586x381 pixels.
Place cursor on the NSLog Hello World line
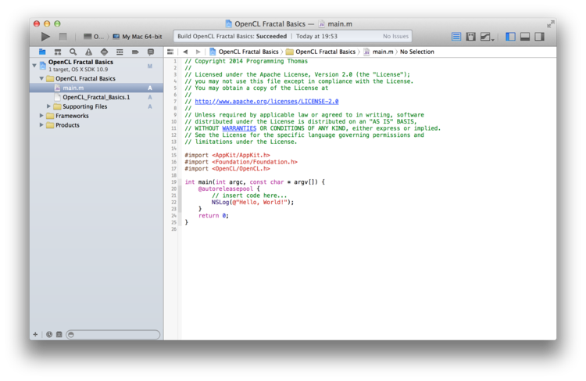(252, 203)
